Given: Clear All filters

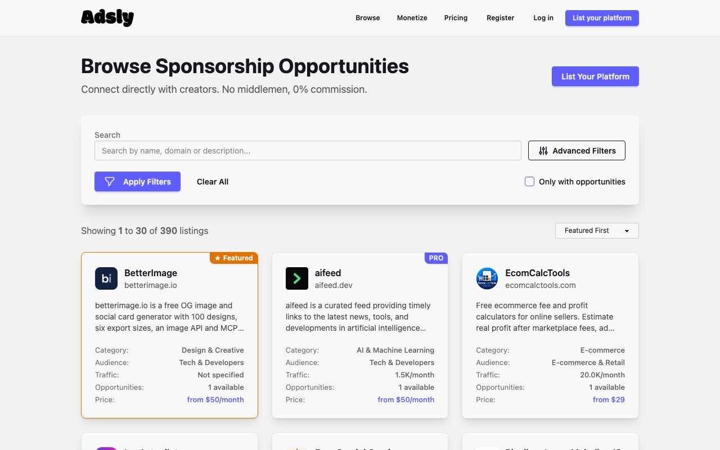Looking at the screenshot, I should (x=213, y=182).
